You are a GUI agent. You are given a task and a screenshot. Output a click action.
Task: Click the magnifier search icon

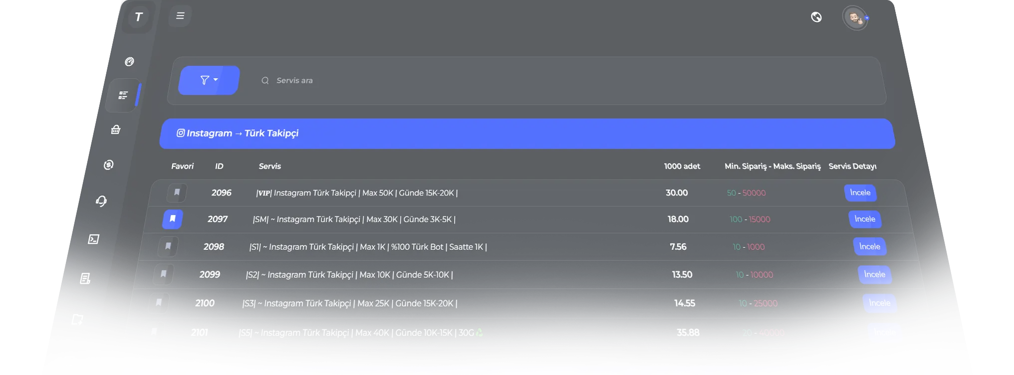265,81
